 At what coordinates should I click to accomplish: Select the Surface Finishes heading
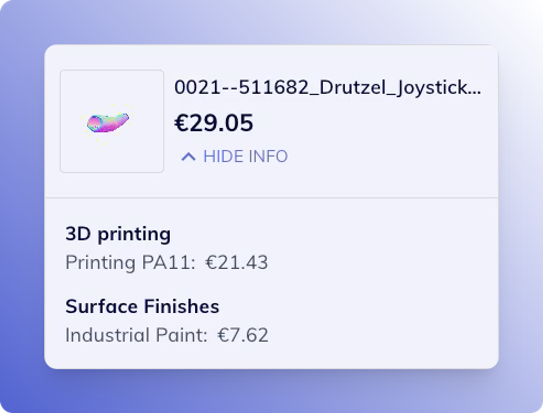point(142,306)
